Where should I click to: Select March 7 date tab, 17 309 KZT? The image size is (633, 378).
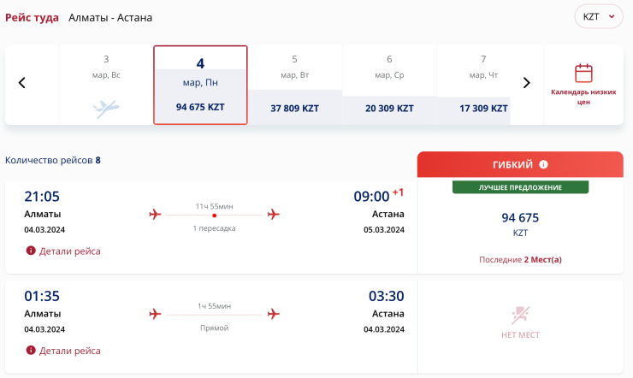483,85
